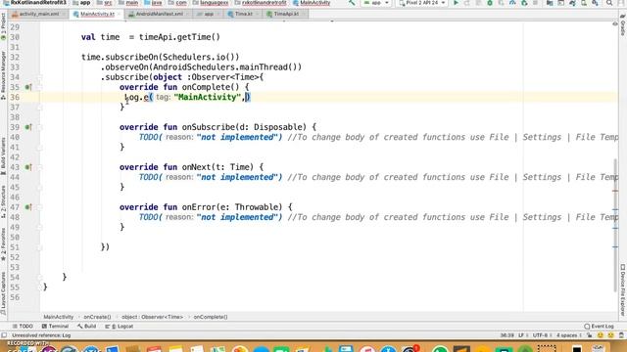Collapse the onSubscribe function fold marker
The width and height of the screenshot is (627, 352).
(39, 127)
